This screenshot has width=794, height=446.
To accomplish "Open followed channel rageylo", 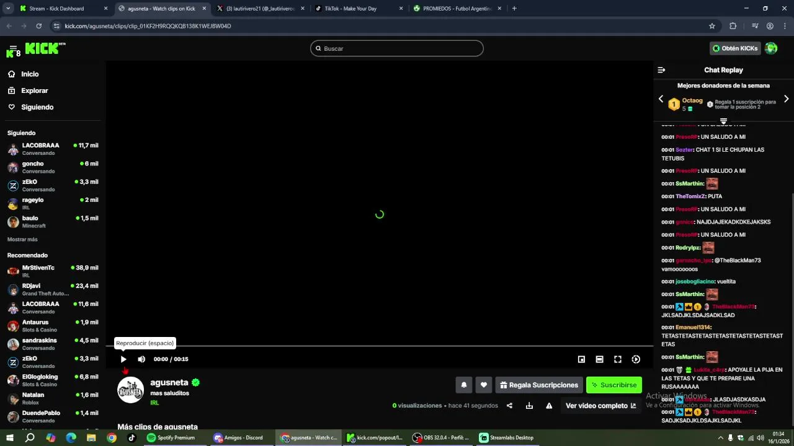I will (53, 204).
